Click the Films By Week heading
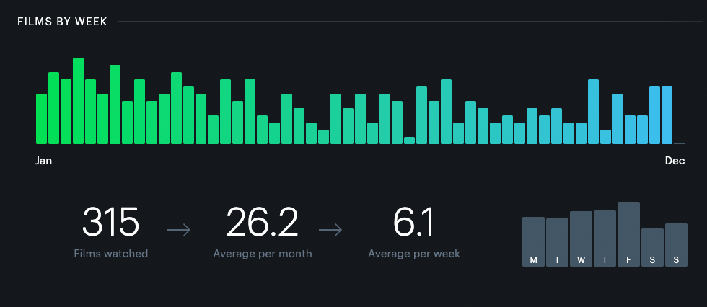The width and height of the screenshot is (707, 307). 63,22
